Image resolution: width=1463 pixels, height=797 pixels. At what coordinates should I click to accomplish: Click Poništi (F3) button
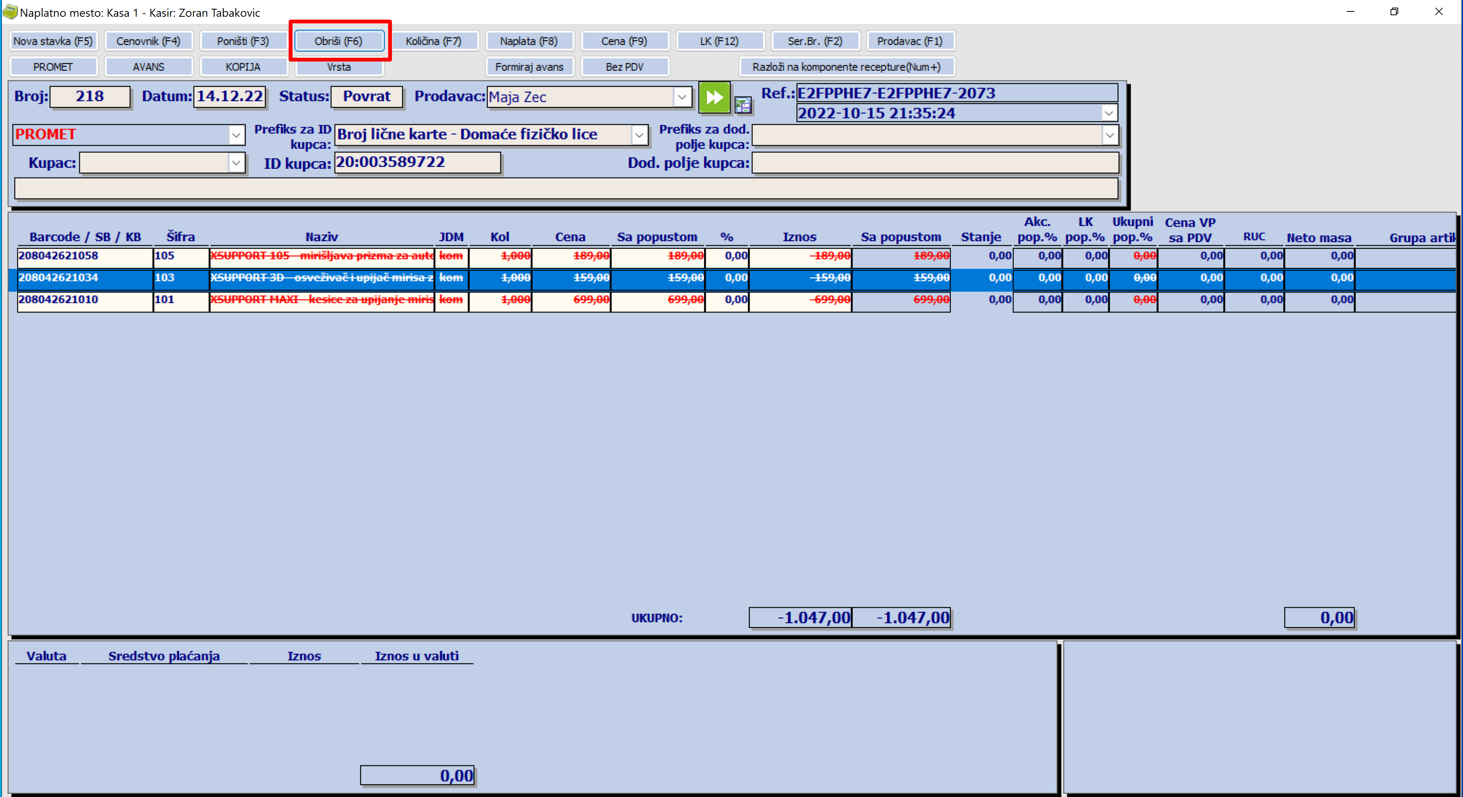[243, 41]
